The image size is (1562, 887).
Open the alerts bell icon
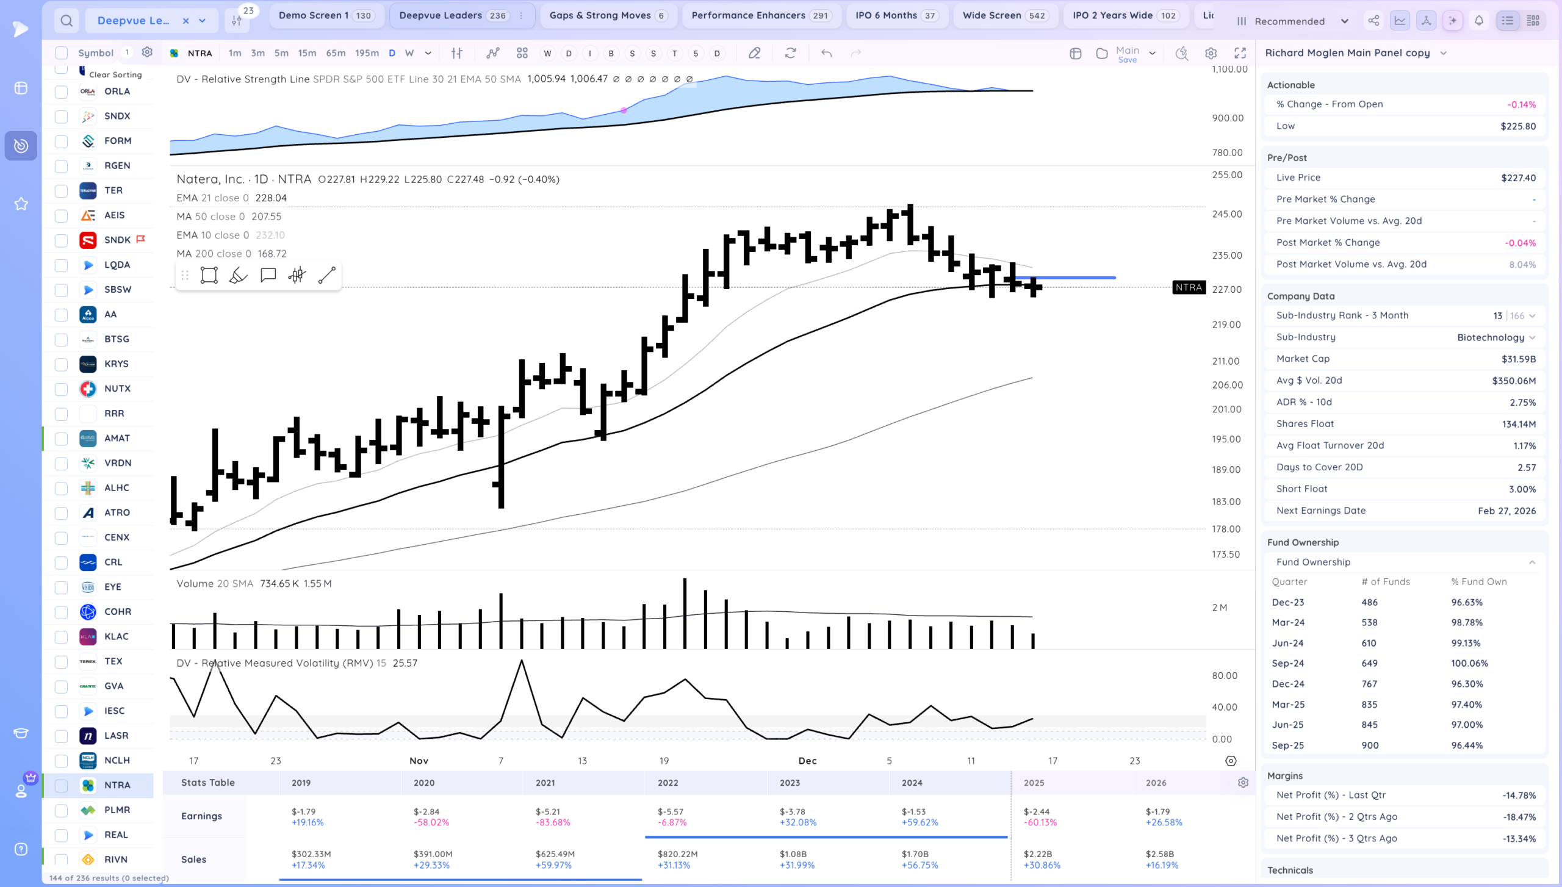point(1479,21)
